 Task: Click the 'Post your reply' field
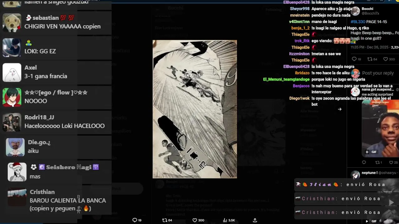coord(378,73)
